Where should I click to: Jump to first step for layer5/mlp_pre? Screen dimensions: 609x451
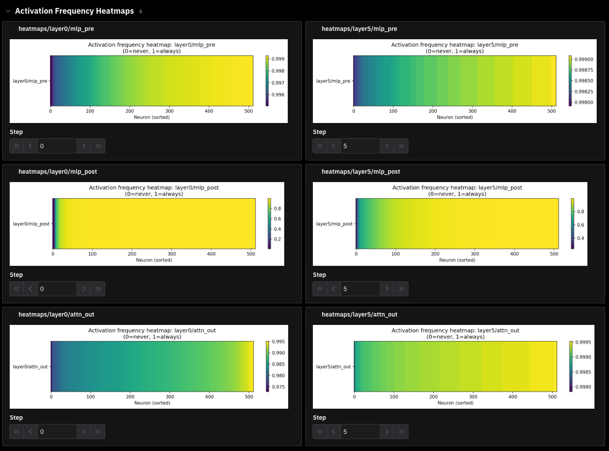[x=320, y=146]
